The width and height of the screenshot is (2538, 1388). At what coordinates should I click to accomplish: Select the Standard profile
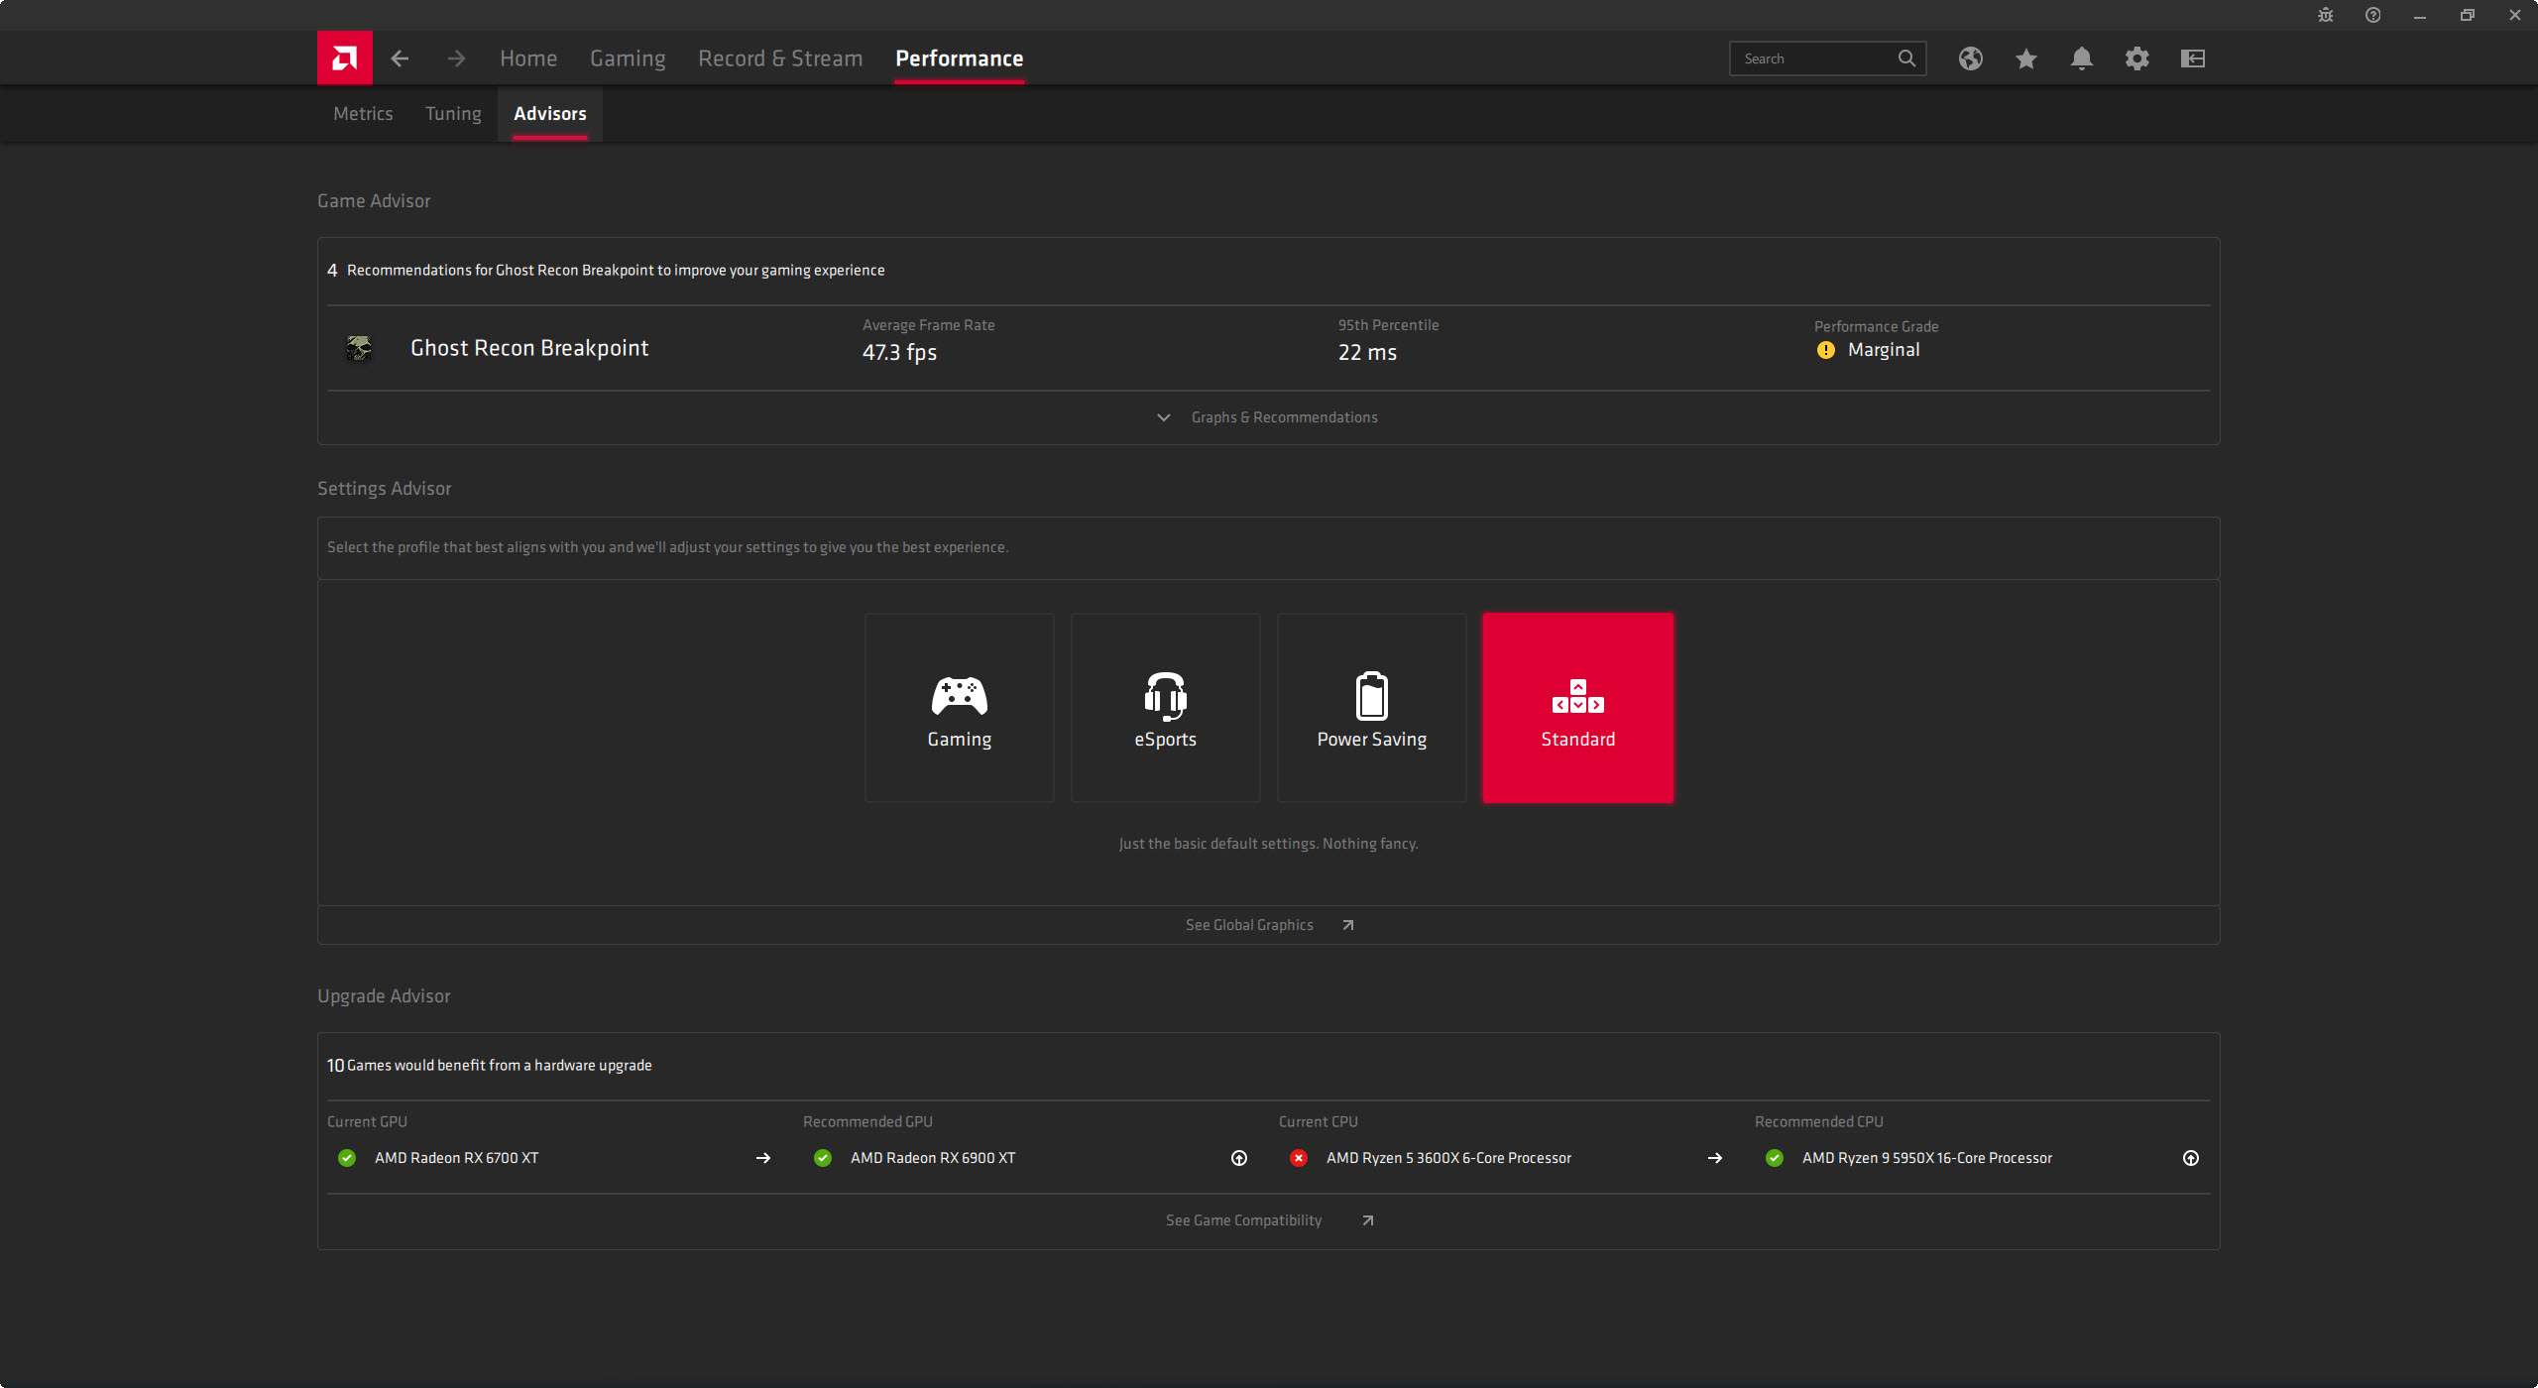(1578, 708)
